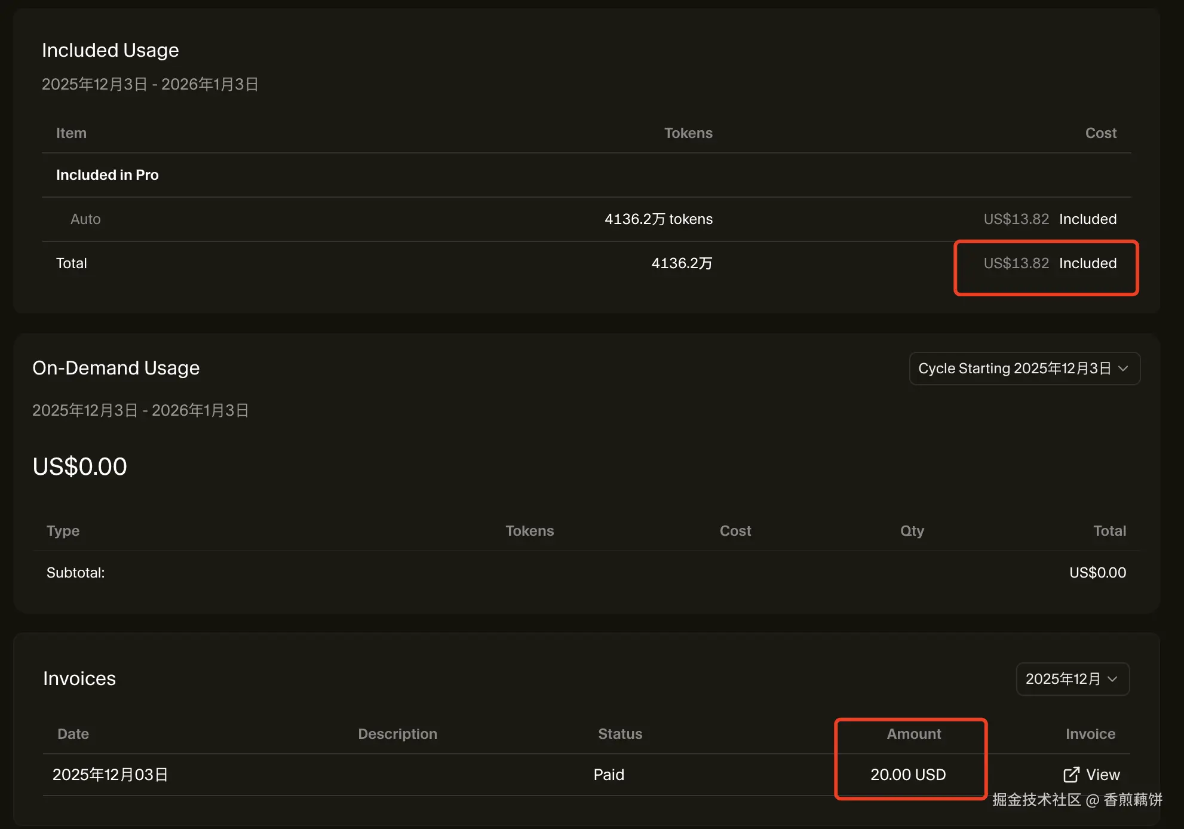Image resolution: width=1184 pixels, height=829 pixels.
Task: Click the Included in Pro row
Action: tap(108, 175)
